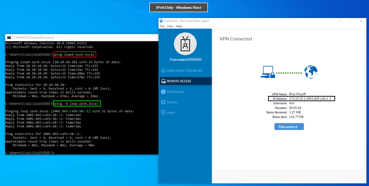Viewport: 369px width, 186px height.
Task: Click the ping loop4.ipv6.local command
Action: [x=74, y=55]
